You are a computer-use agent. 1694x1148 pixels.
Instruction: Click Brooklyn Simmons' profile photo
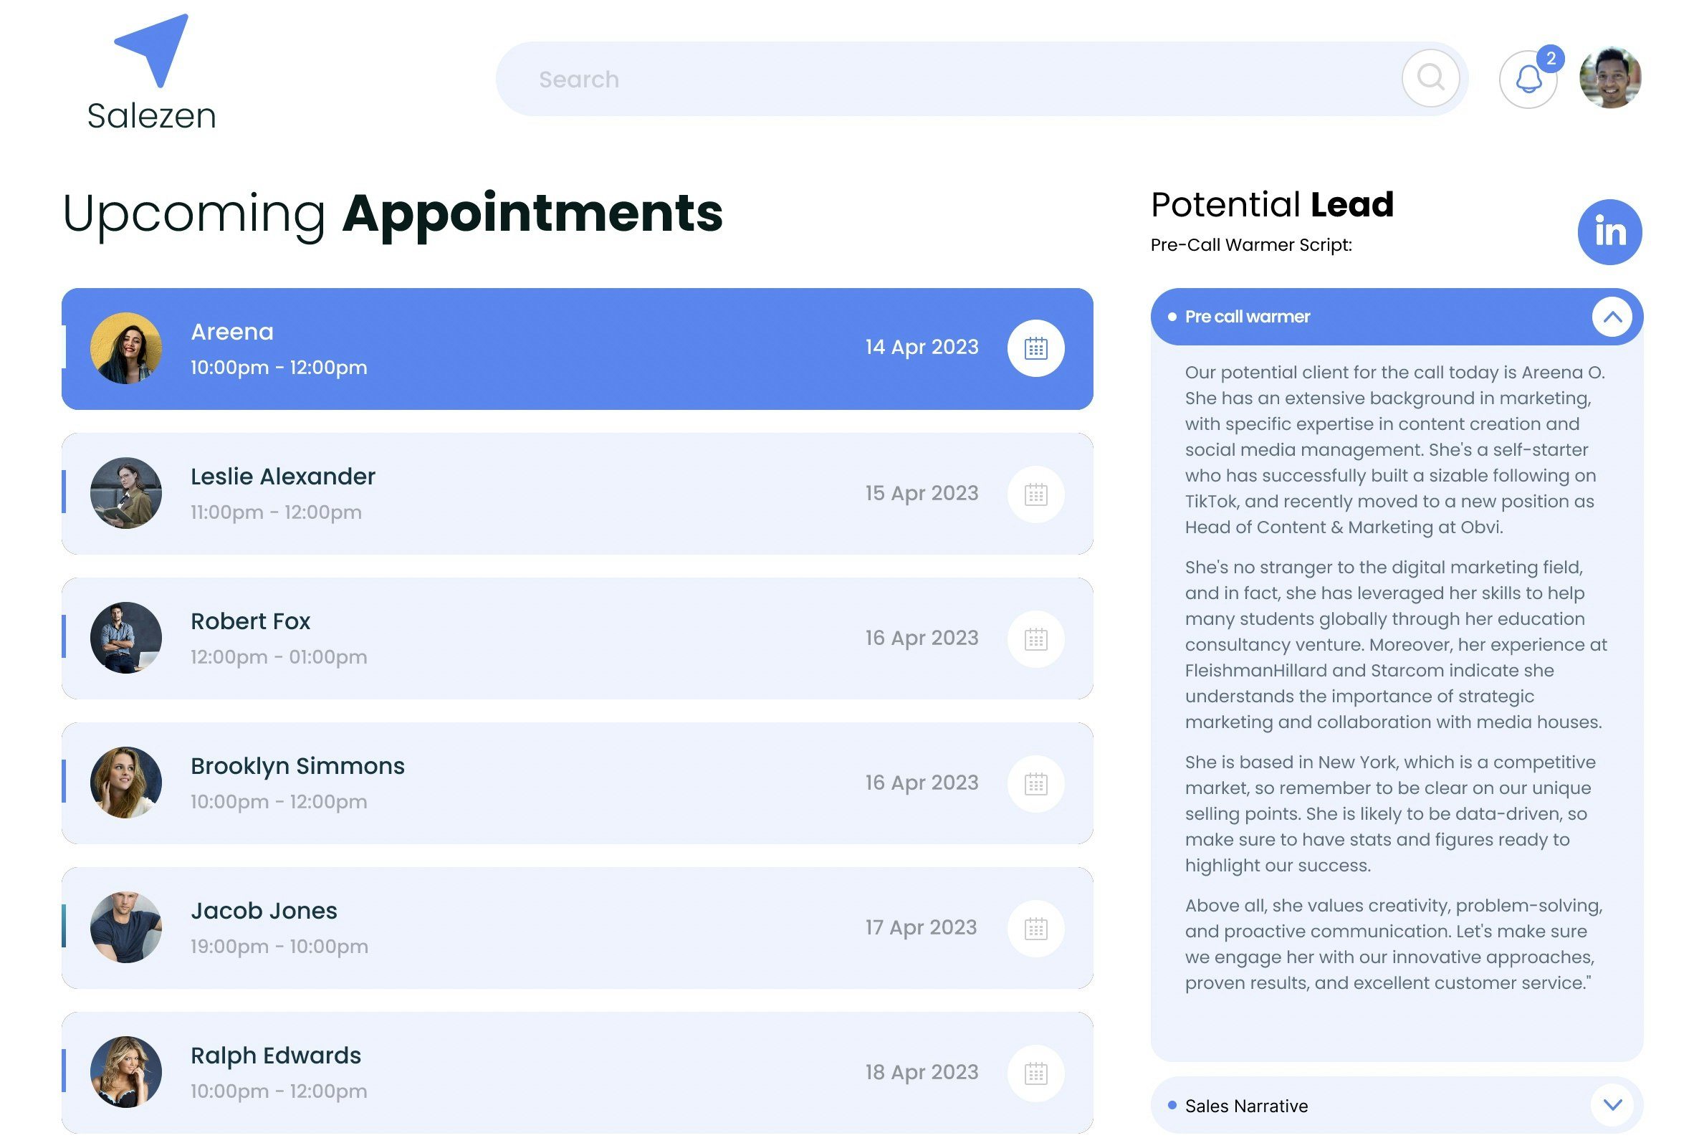(x=126, y=783)
